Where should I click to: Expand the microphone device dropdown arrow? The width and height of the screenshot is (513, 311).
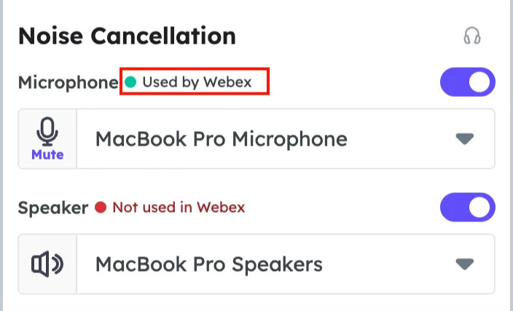464,138
